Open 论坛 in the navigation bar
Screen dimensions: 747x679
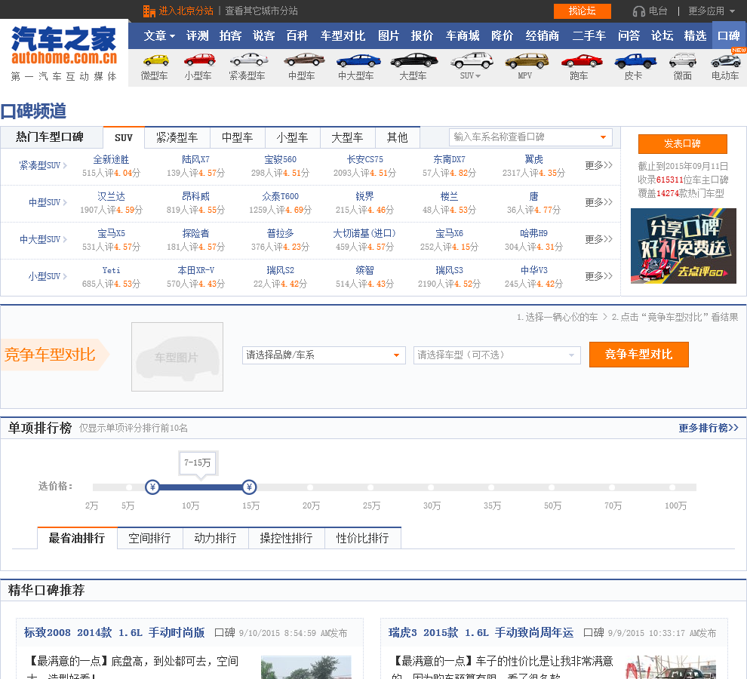pyautogui.click(x=662, y=35)
